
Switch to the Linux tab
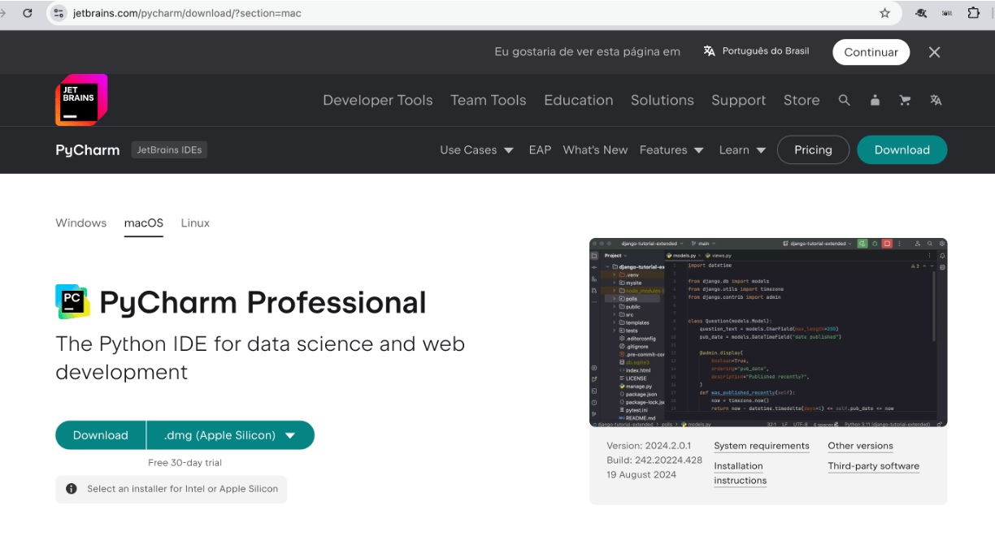coord(195,223)
